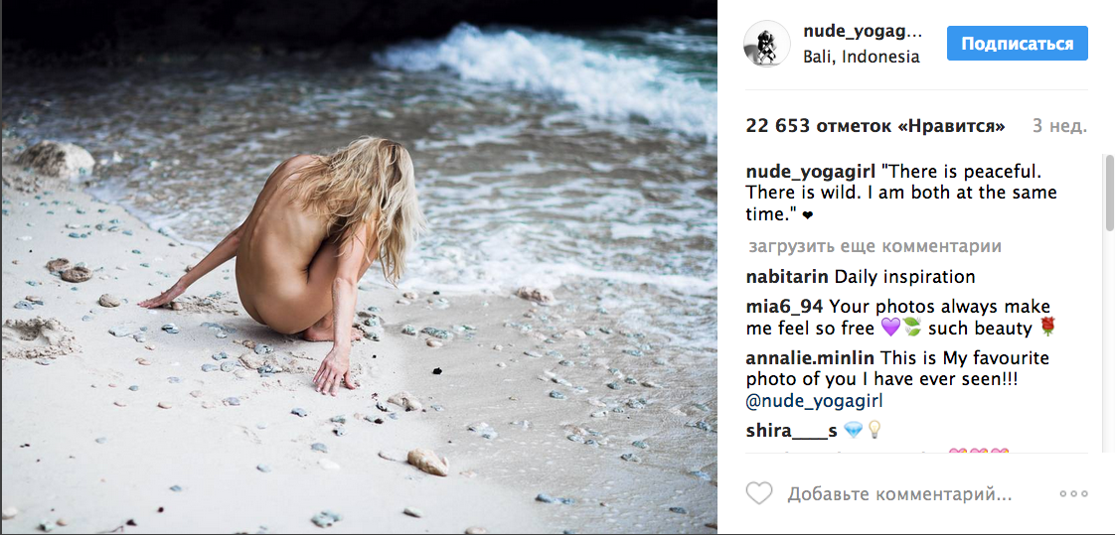Focus the Добавьте комментарий input field
The image size is (1115, 535).
[x=898, y=493]
